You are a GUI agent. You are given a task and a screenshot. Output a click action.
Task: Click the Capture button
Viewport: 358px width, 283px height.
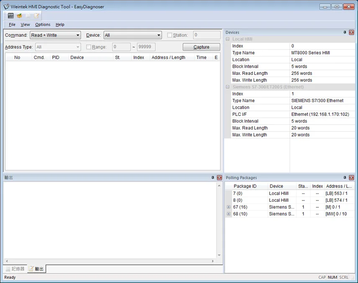(x=201, y=47)
